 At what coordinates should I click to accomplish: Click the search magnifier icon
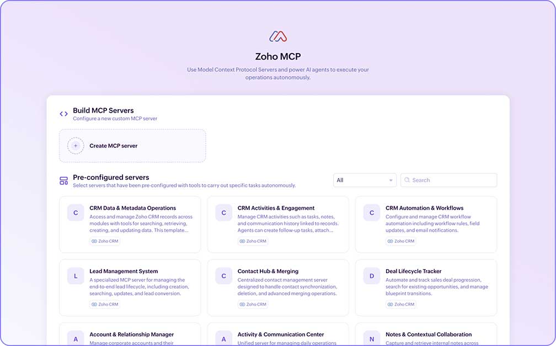coord(407,180)
